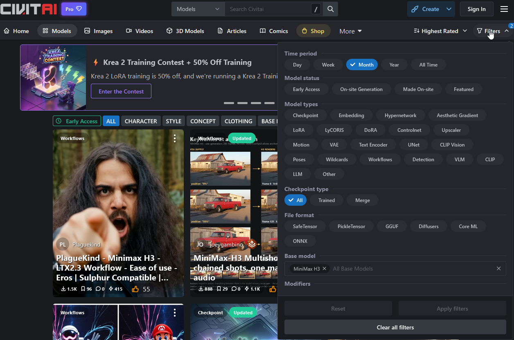This screenshot has width=514, height=340.
Task: Remove the MiniMax H3 base model tag
Action: (325, 269)
